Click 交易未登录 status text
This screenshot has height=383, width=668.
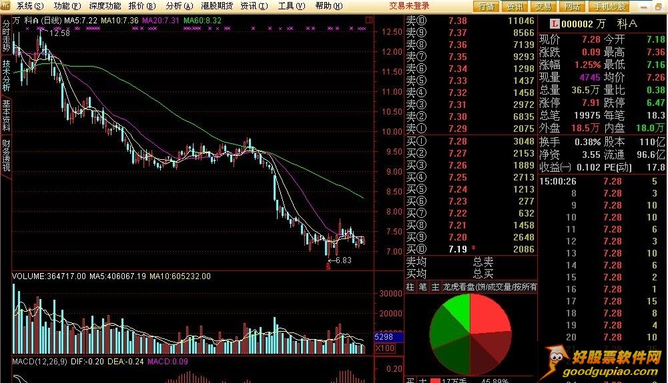[409, 6]
